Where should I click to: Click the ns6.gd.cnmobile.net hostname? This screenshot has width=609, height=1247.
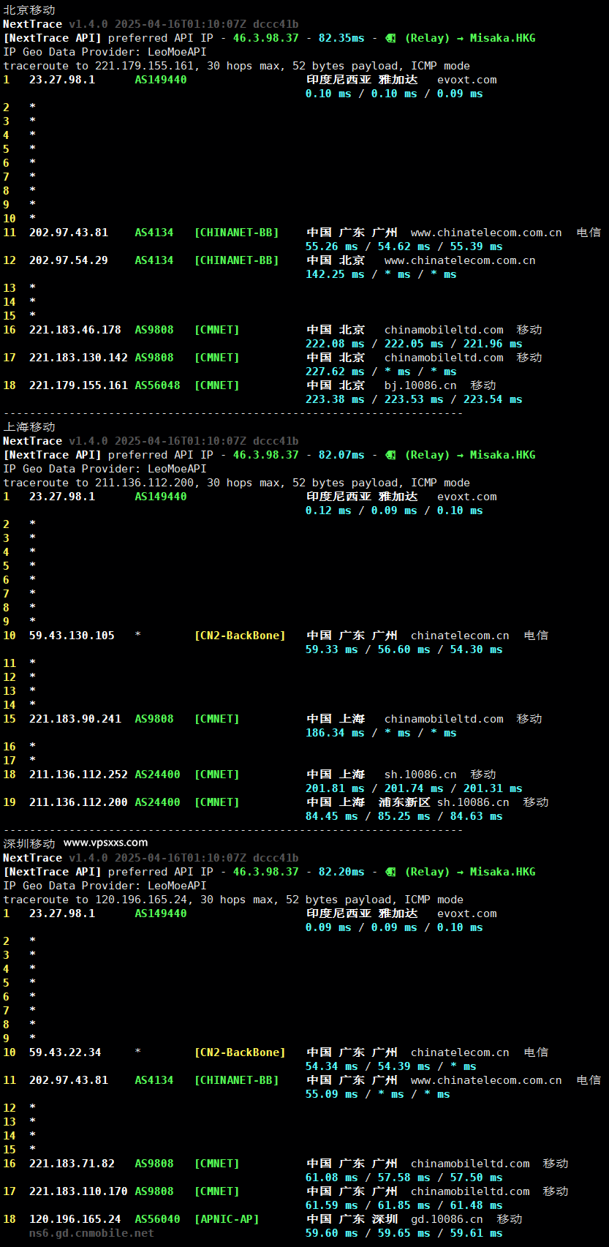[x=91, y=1233]
